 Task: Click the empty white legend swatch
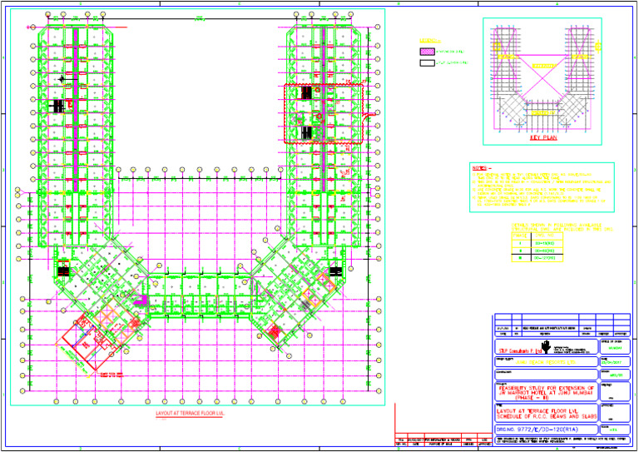(x=427, y=62)
